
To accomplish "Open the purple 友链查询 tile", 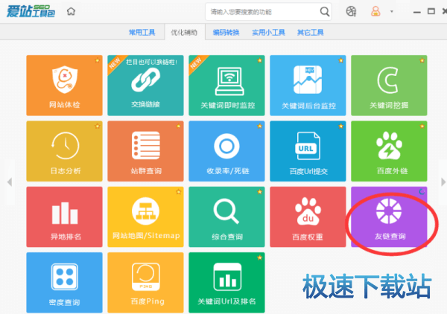I will [x=389, y=217].
